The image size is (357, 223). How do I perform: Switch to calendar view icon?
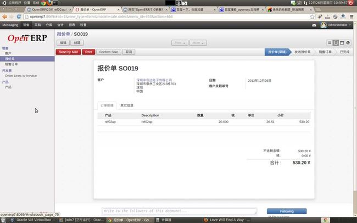click(x=342, y=43)
